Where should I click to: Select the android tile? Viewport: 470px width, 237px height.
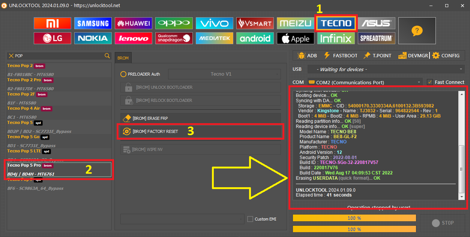coord(255,38)
